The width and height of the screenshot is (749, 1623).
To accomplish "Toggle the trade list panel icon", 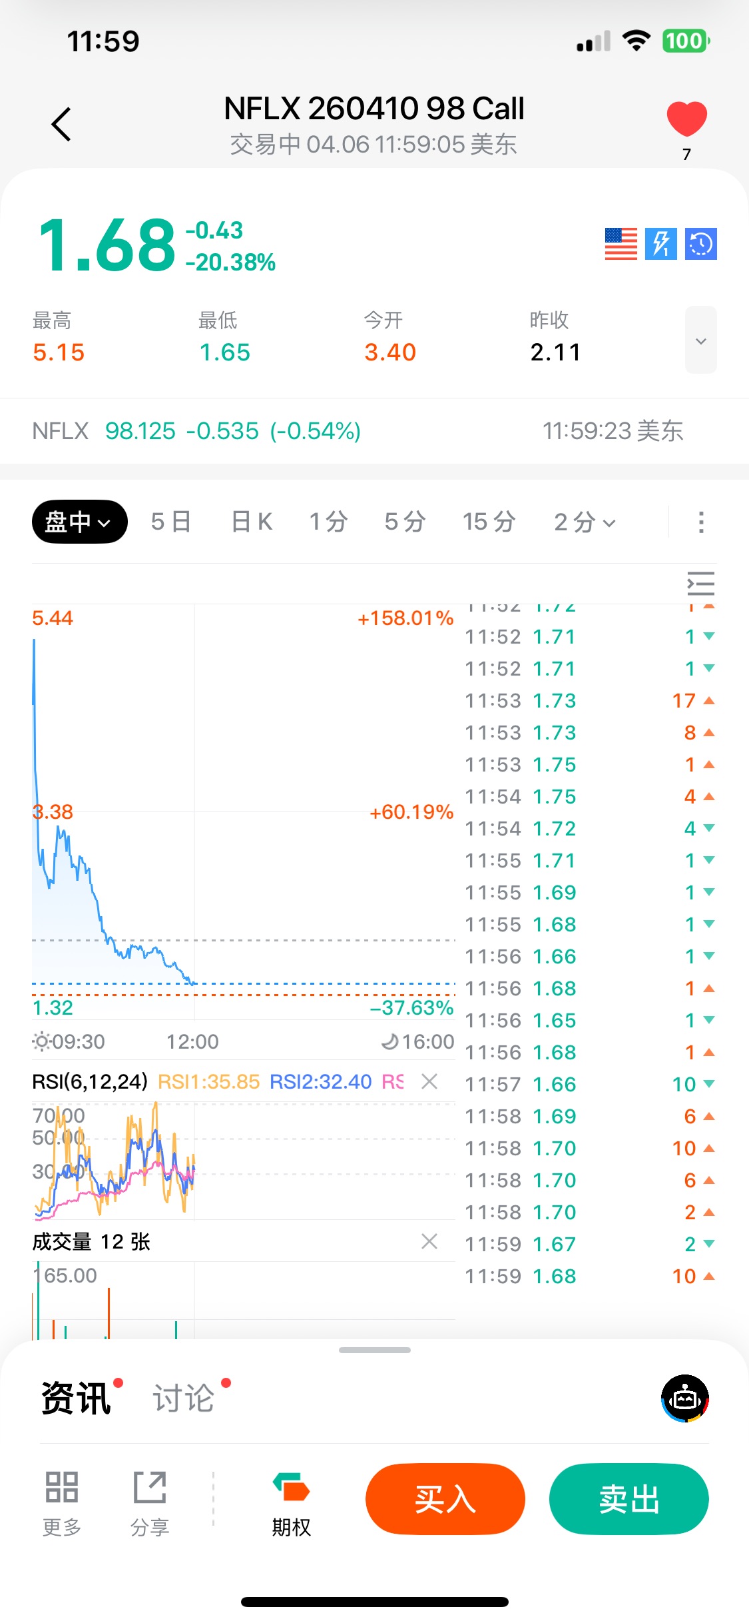I will 700,584.
